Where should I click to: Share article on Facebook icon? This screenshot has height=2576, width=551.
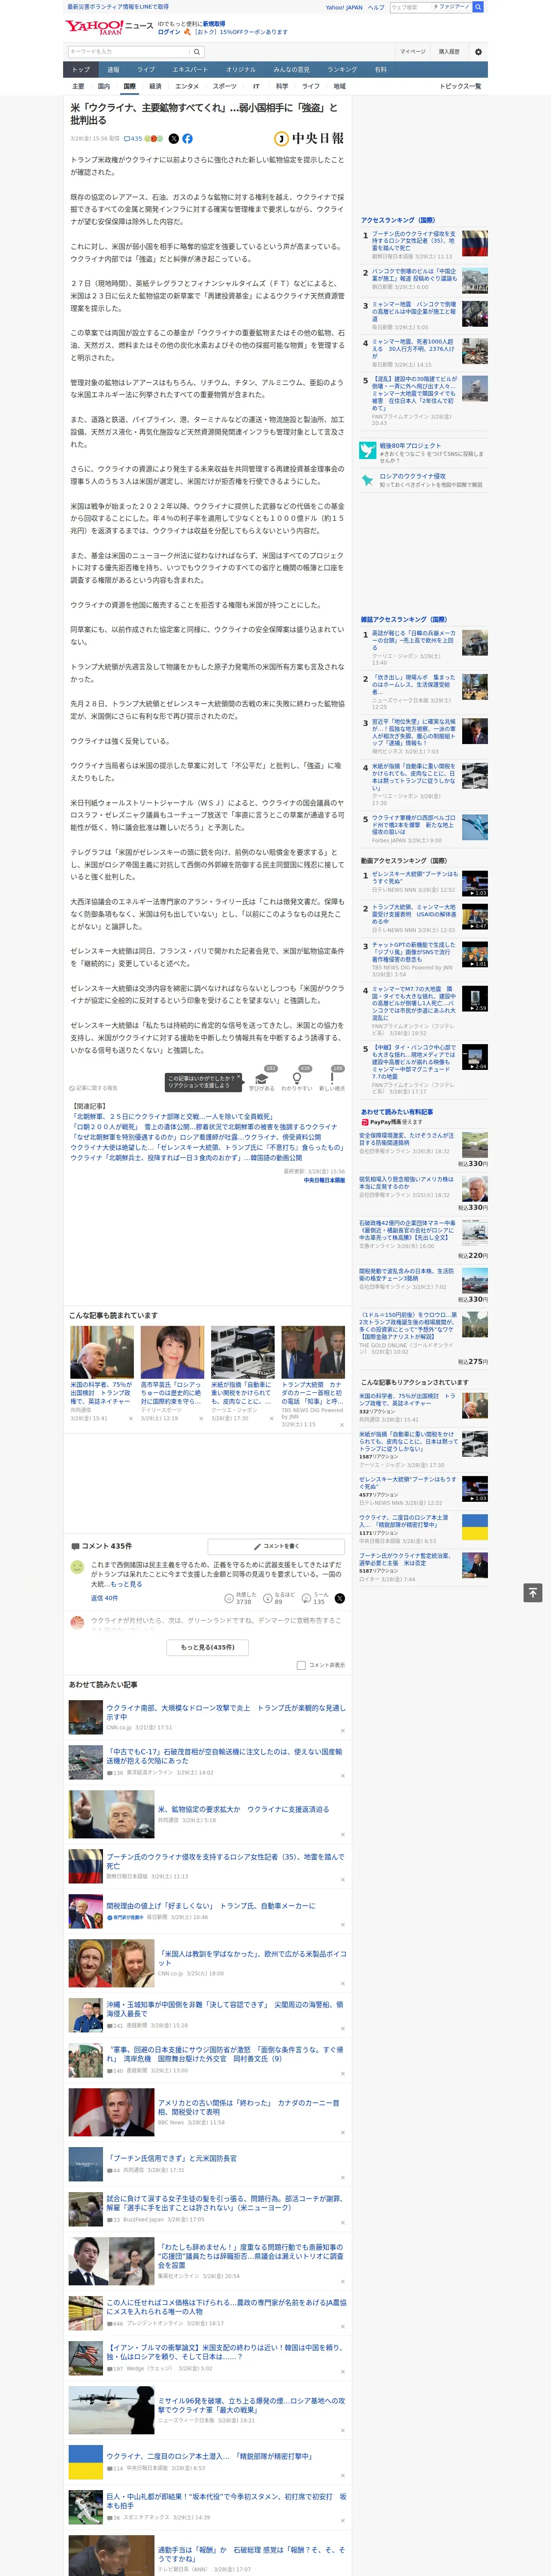point(187,139)
